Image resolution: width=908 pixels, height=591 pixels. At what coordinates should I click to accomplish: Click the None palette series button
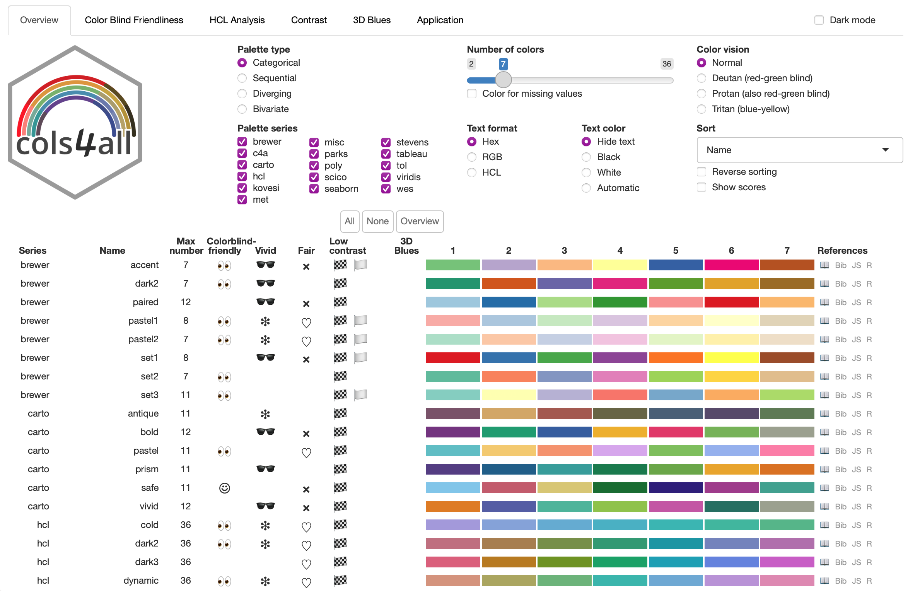377,221
